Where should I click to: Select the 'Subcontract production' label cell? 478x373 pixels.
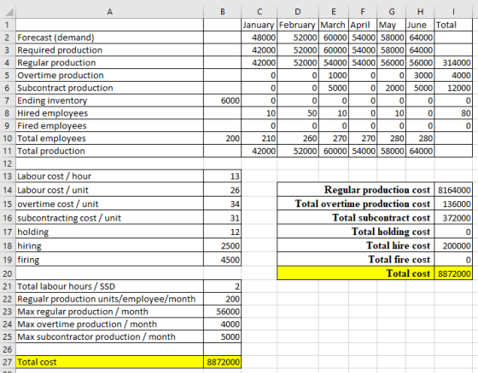pos(110,88)
